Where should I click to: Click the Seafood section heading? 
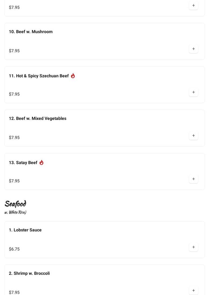[x=15, y=204]
